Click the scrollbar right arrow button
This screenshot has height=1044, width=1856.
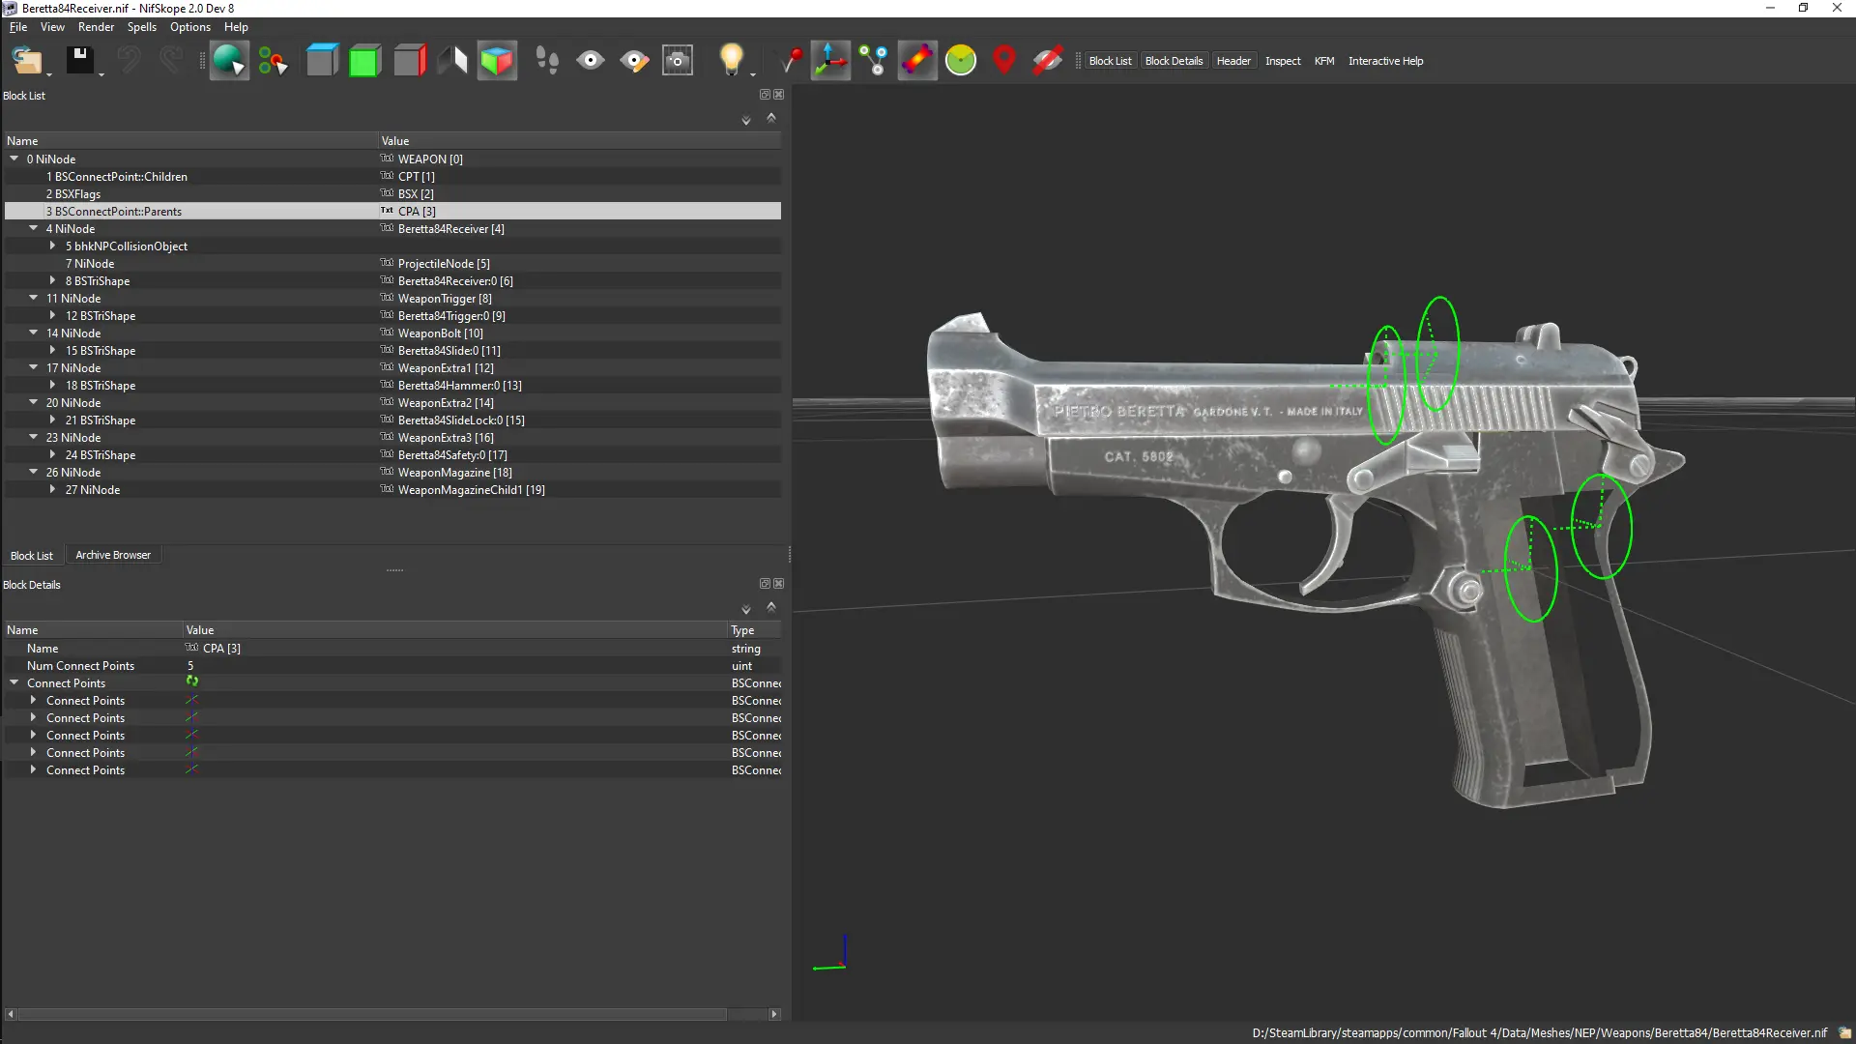pos(774,1014)
